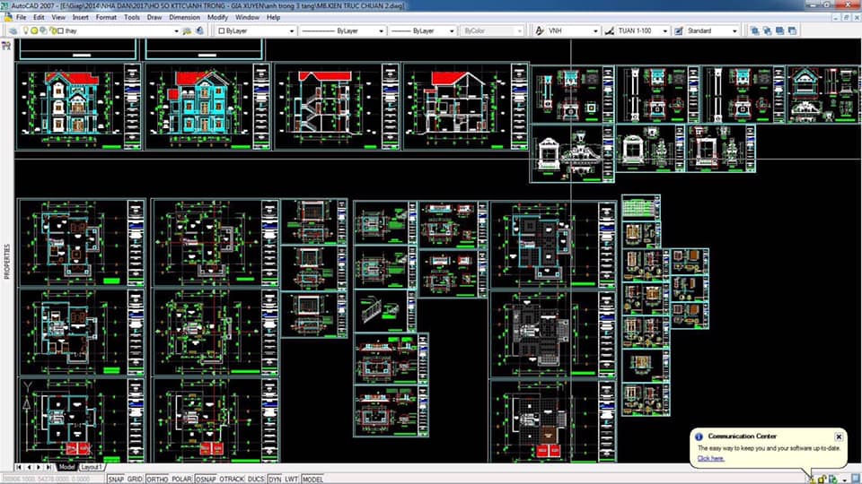Toggle SNAP mode in status bar
Image resolution: width=862 pixels, height=484 pixels.
tap(116, 479)
